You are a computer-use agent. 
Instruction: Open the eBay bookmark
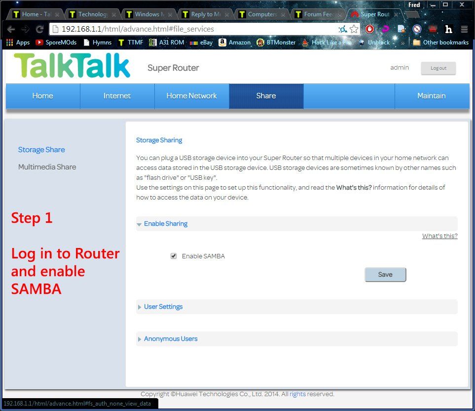pos(201,42)
